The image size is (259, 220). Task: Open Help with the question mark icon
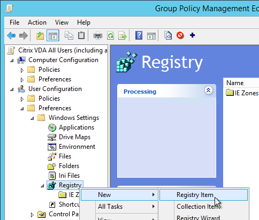[x=139, y=35]
